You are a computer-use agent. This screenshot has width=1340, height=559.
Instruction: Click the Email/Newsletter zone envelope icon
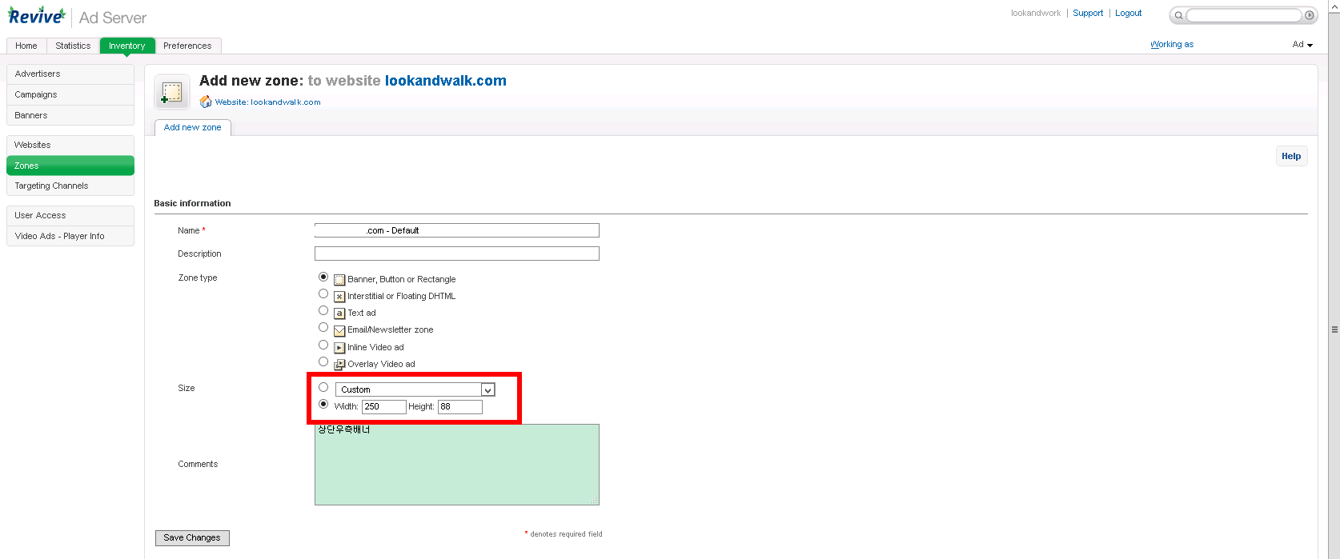coord(339,330)
